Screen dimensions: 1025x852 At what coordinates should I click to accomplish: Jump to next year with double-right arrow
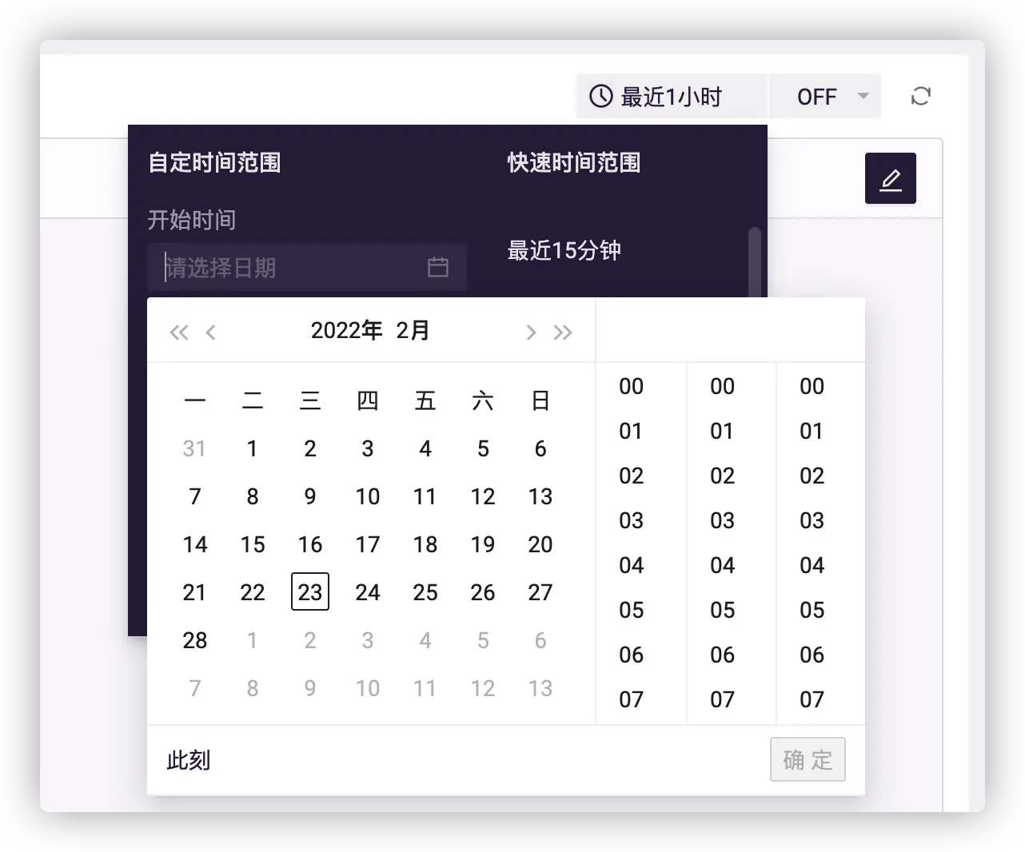(x=563, y=332)
